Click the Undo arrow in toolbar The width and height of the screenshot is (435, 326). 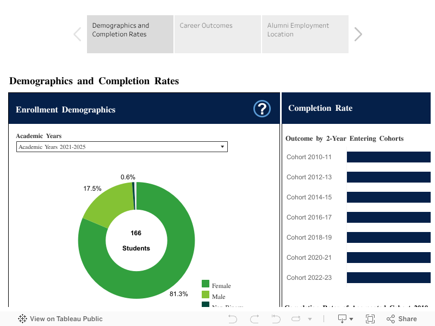(233, 319)
